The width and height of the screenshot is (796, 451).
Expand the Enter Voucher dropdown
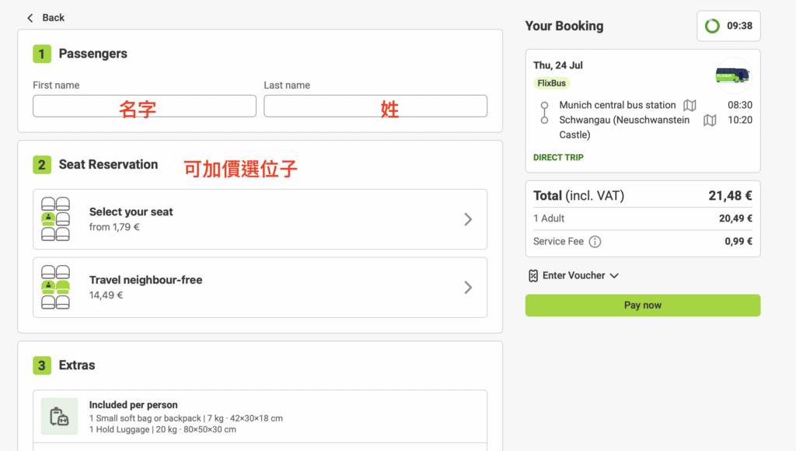[x=614, y=275]
